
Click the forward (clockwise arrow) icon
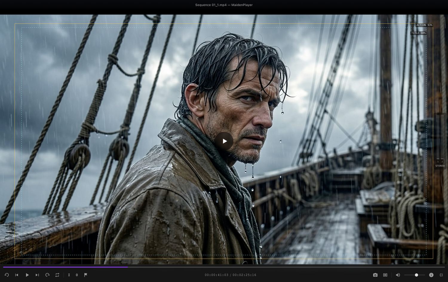coord(47,275)
